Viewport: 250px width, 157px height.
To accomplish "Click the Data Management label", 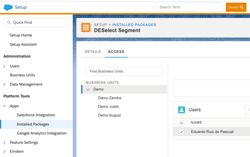I will click(26, 84).
